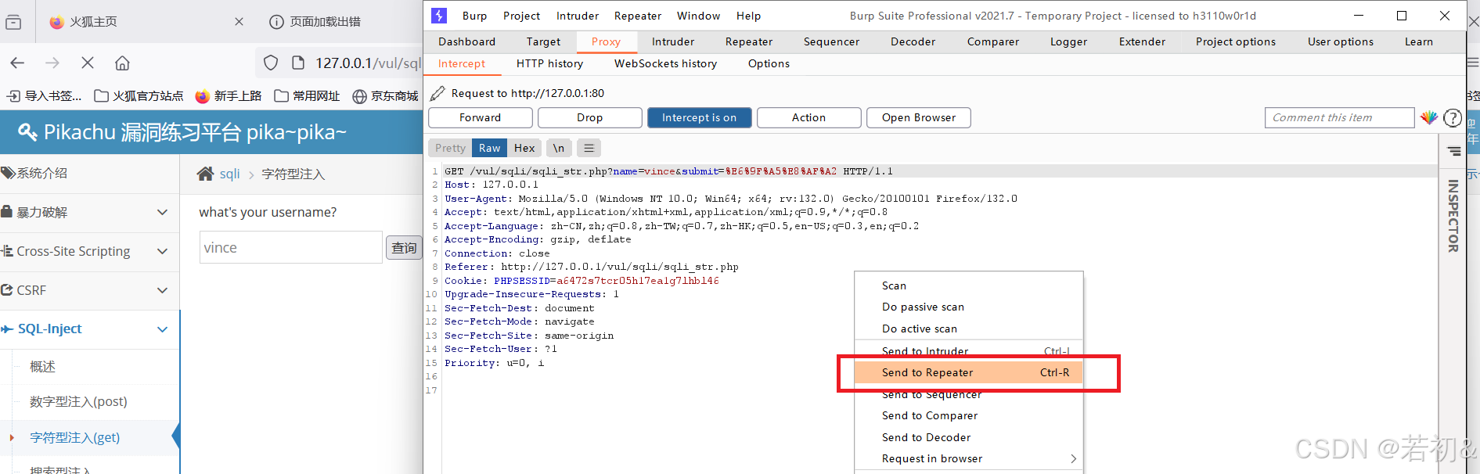Image resolution: width=1480 pixels, height=474 pixels.
Task: Open 新手上路 bookmark
Action: pos(229,96)
